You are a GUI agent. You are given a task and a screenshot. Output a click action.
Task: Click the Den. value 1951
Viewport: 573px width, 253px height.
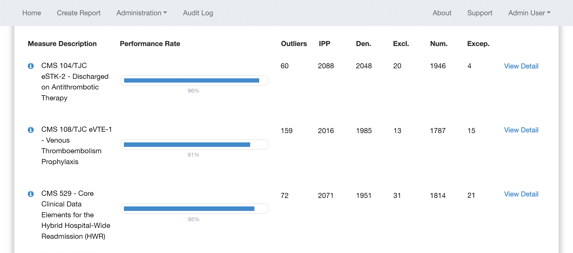tap(363, 196)
